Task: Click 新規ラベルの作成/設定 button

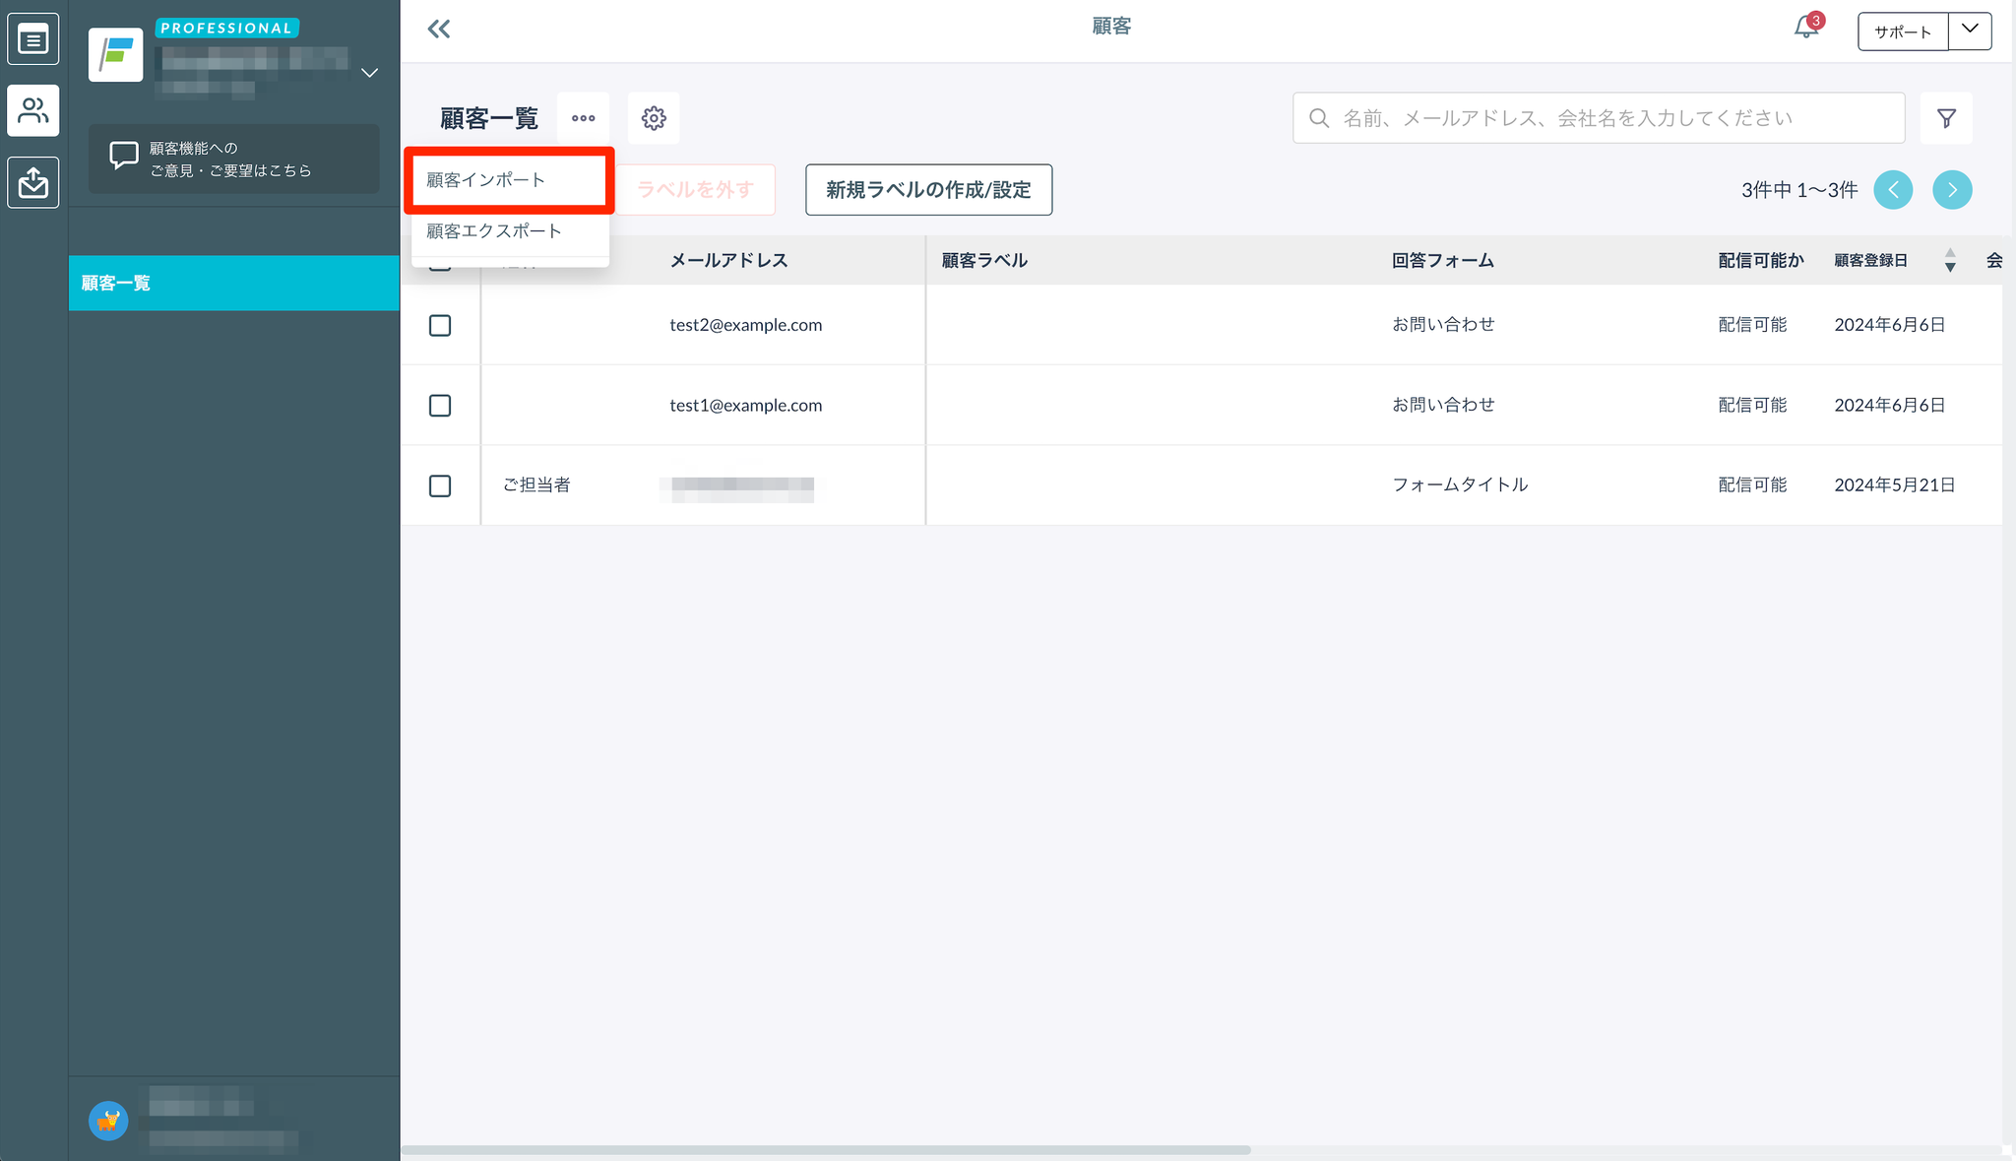Action: click(928, 190)
